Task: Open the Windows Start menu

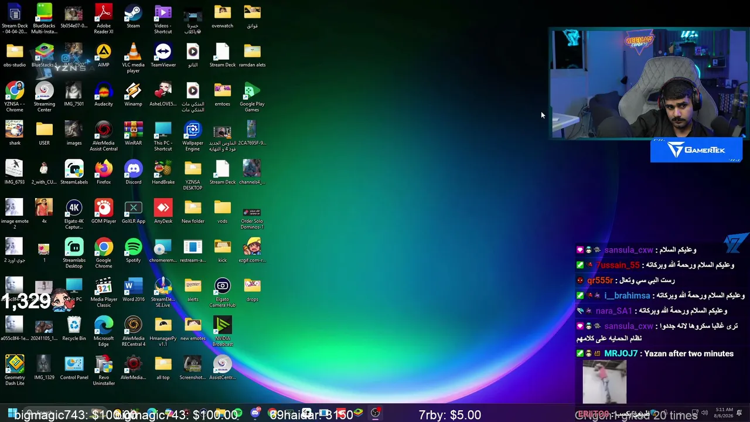Action: click(11, 414)
